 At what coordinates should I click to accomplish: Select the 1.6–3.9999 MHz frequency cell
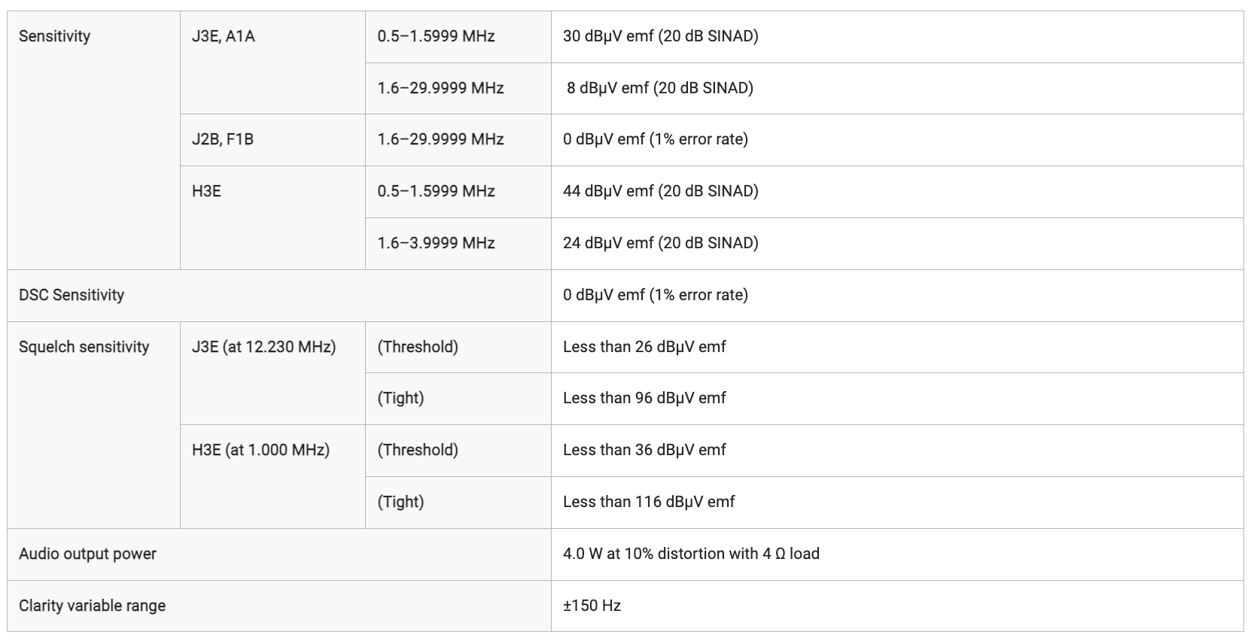(x=458, y=244)
